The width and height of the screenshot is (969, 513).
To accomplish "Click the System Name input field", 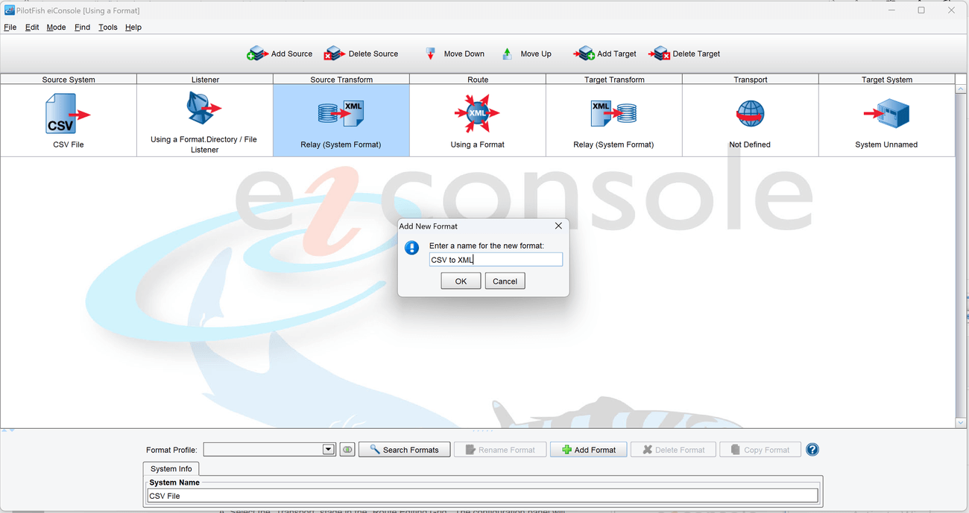I will point(483,496).
